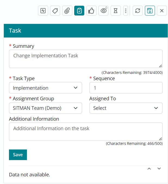The image size is (168, 184).
Task: Focus the Sequence number field
Action: click(126, 88)
